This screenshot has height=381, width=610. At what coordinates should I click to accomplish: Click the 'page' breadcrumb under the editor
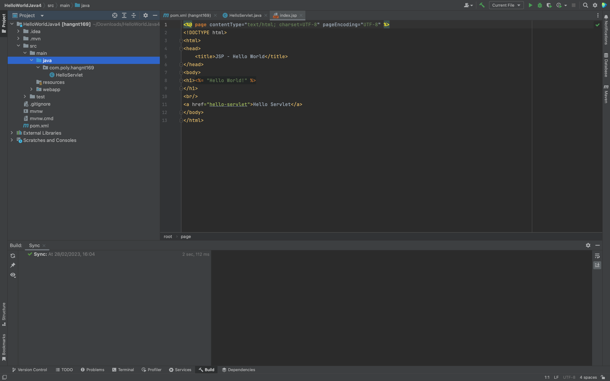pyautogui.click(x=186, y=237)
